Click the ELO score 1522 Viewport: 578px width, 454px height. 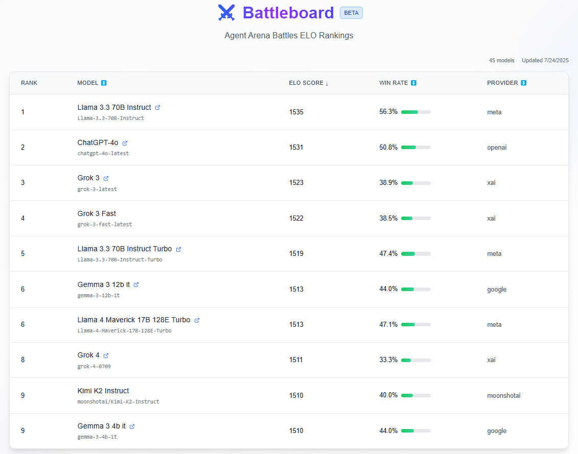point(296,219)
